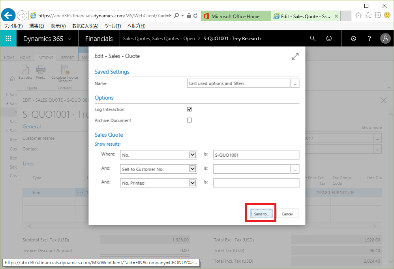The height and width of the screenshot is (269, 394).
Task: Open the 編集(E) menu
Action: [x=37, y=26]
